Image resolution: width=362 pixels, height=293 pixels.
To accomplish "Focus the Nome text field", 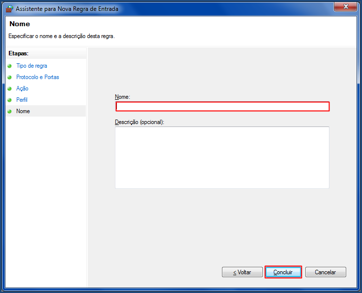I will [x=222, y=106].
